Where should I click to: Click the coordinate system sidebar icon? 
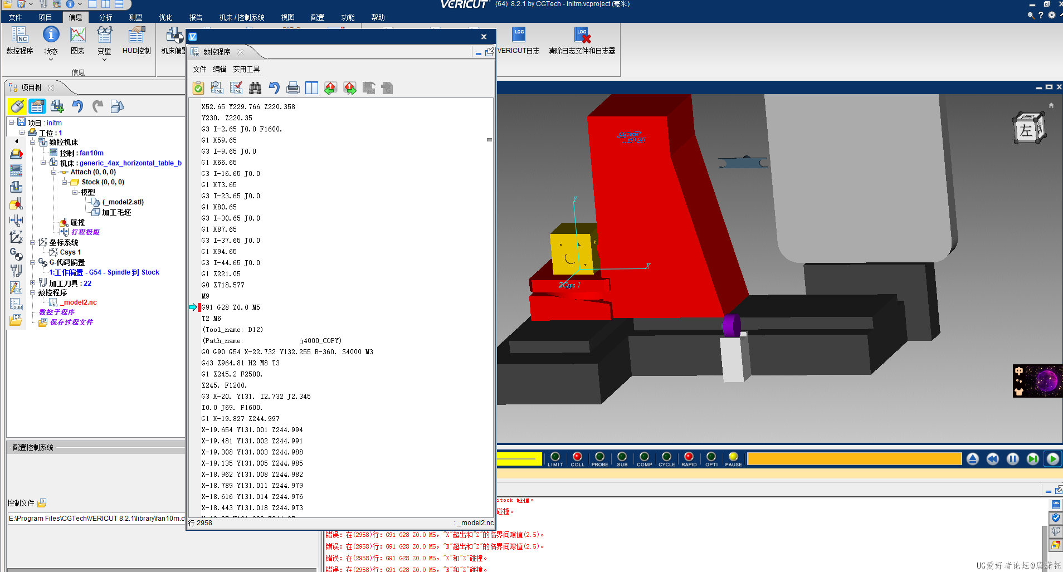pyautogui.click(x=16, y=237)
